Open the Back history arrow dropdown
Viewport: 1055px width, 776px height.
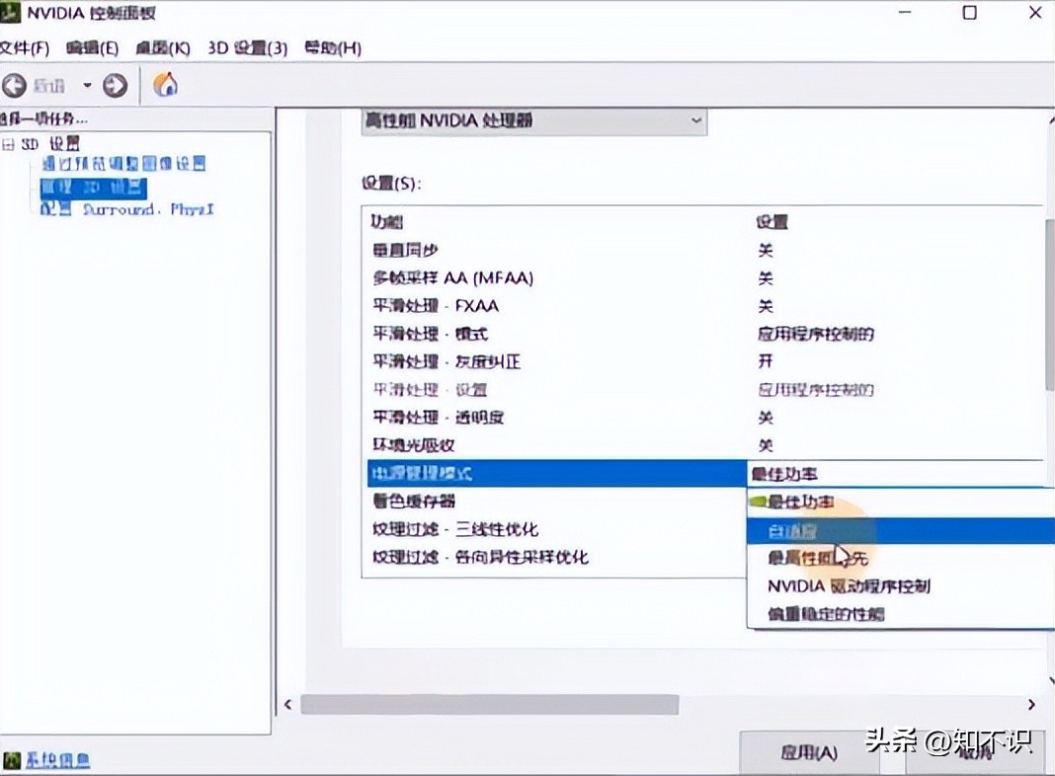point(87,86)
